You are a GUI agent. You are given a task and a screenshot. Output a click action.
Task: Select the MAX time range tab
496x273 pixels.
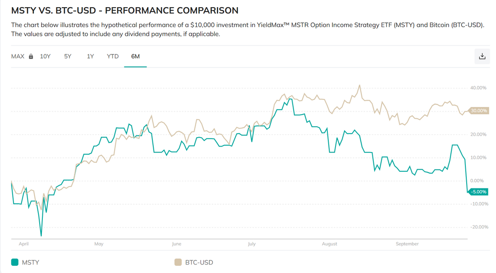pos(18,56)
